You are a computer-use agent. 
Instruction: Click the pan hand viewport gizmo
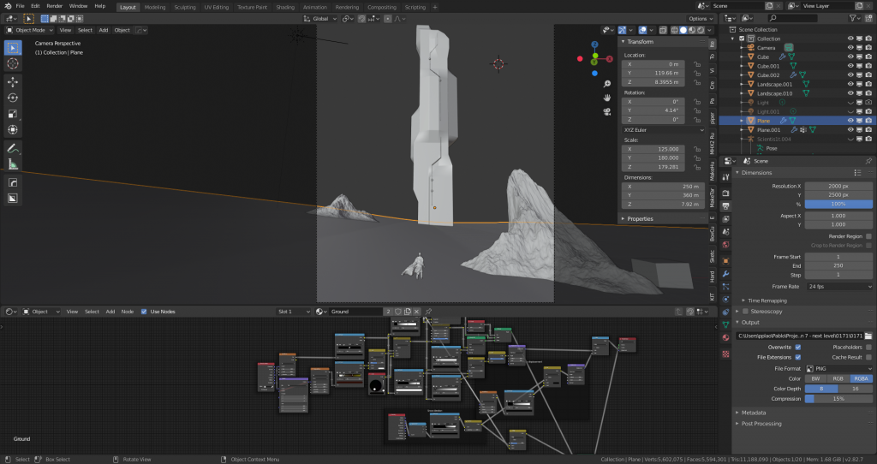coord(607,98)
